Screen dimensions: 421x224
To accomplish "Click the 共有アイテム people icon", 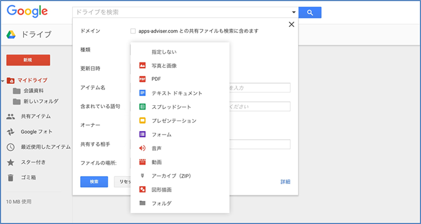I will click(10, 116).
